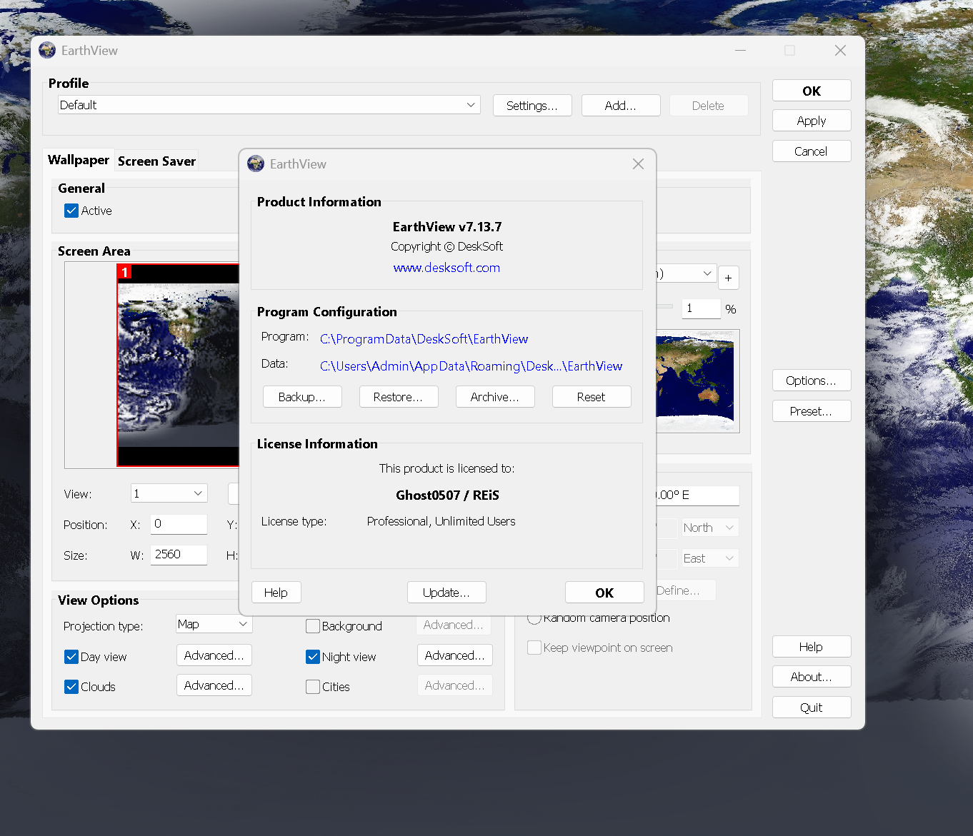Open profile Settings... button
This screenshot has width=973, height=836.
tap(532, 106)
